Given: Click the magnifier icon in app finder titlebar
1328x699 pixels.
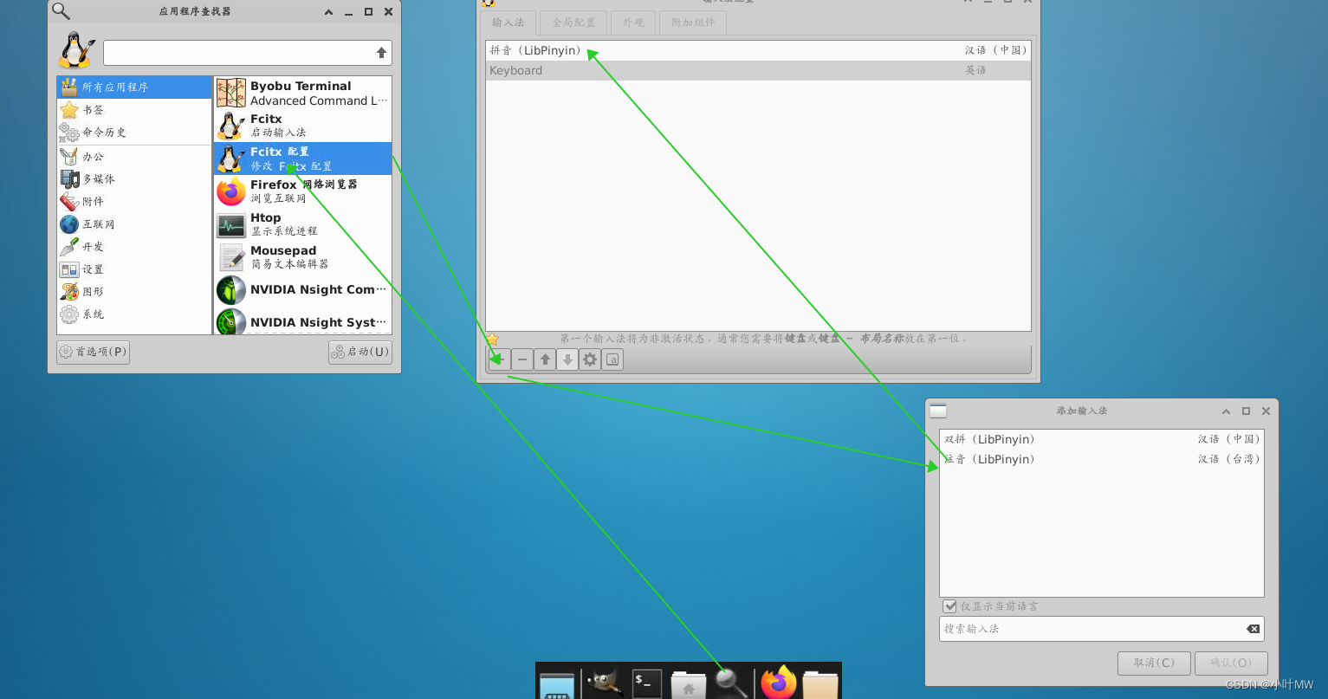Looking at the screenshot, I should pyautogui.click(x=61, y=11).
